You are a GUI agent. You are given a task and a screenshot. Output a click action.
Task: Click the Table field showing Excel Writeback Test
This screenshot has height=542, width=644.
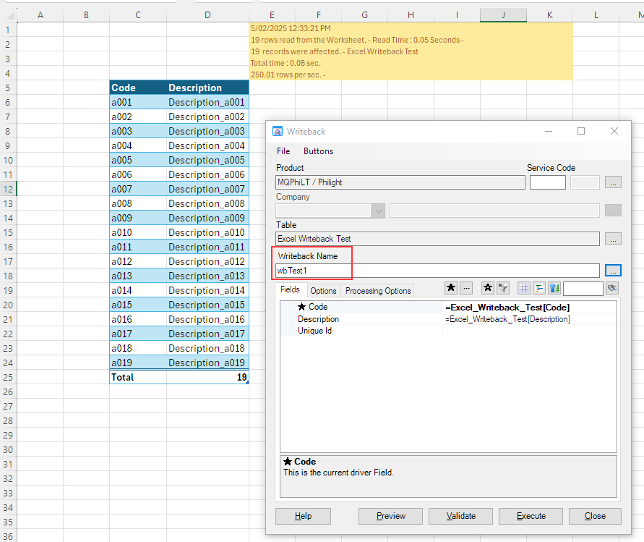437,239
